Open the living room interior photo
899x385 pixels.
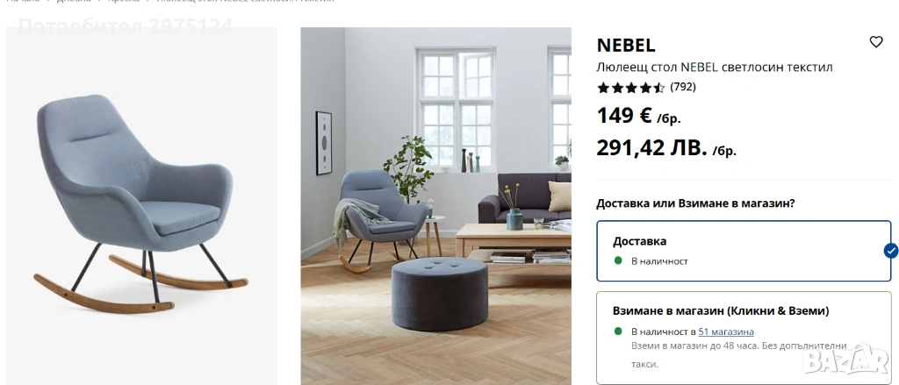pos(435,206)
